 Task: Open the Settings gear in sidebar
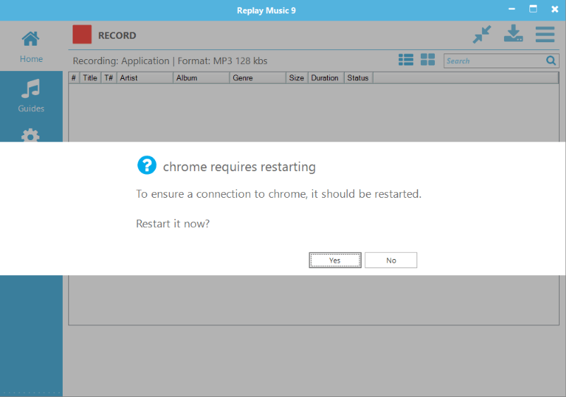pos(30,136)
